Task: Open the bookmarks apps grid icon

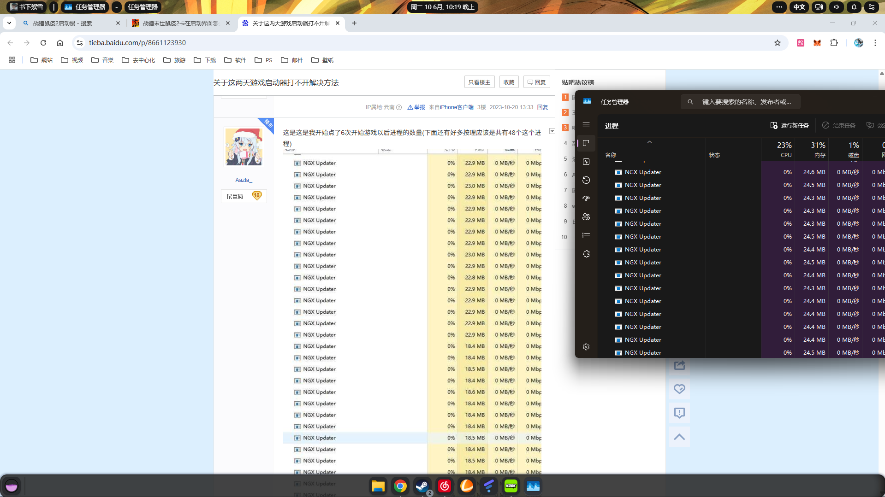Action: 12,60
